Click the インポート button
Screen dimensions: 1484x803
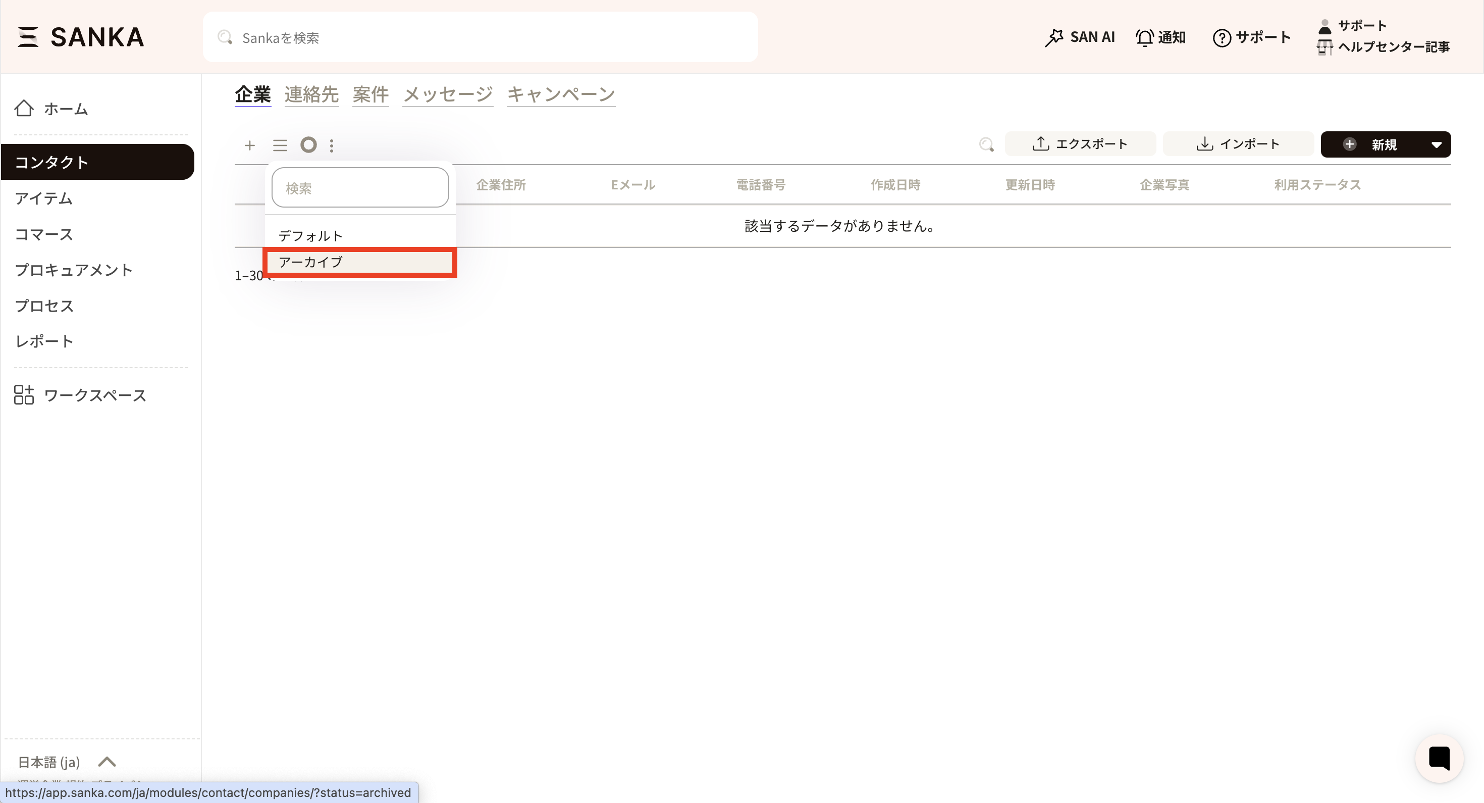coord(1238,144)
